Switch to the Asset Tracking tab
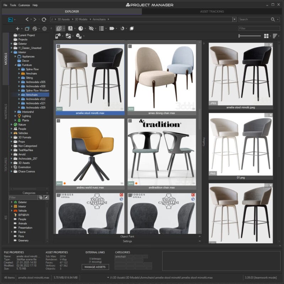284x284 pixels. pos(212,11)
